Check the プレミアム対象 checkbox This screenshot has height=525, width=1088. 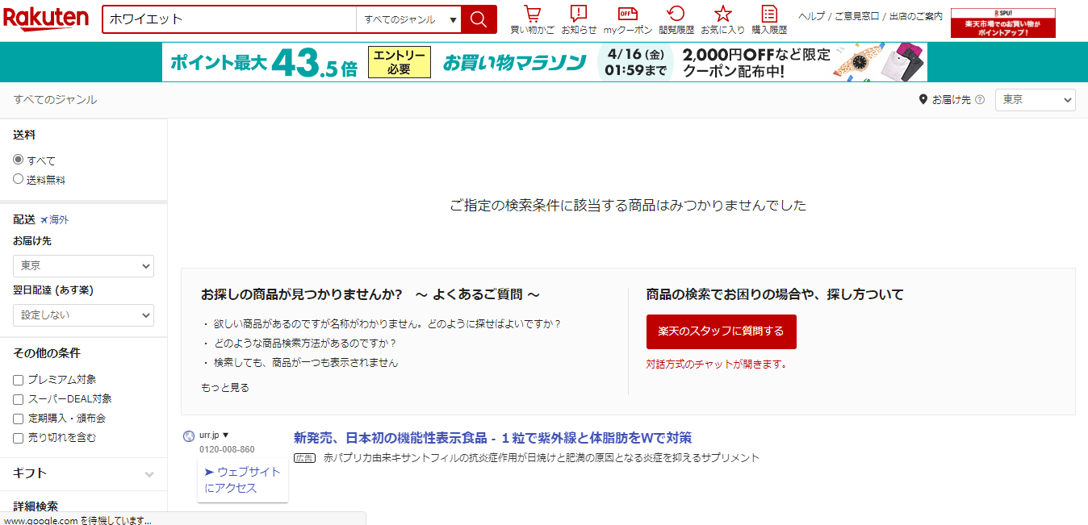point(18,380)
